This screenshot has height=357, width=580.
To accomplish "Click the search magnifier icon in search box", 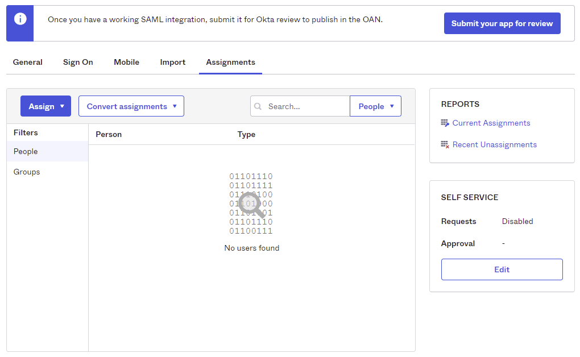I will pyautogui.click(x=258, y=106).
